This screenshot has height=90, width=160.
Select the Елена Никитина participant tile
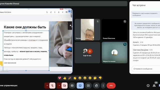pyautogui.click(x=114, y=29)
